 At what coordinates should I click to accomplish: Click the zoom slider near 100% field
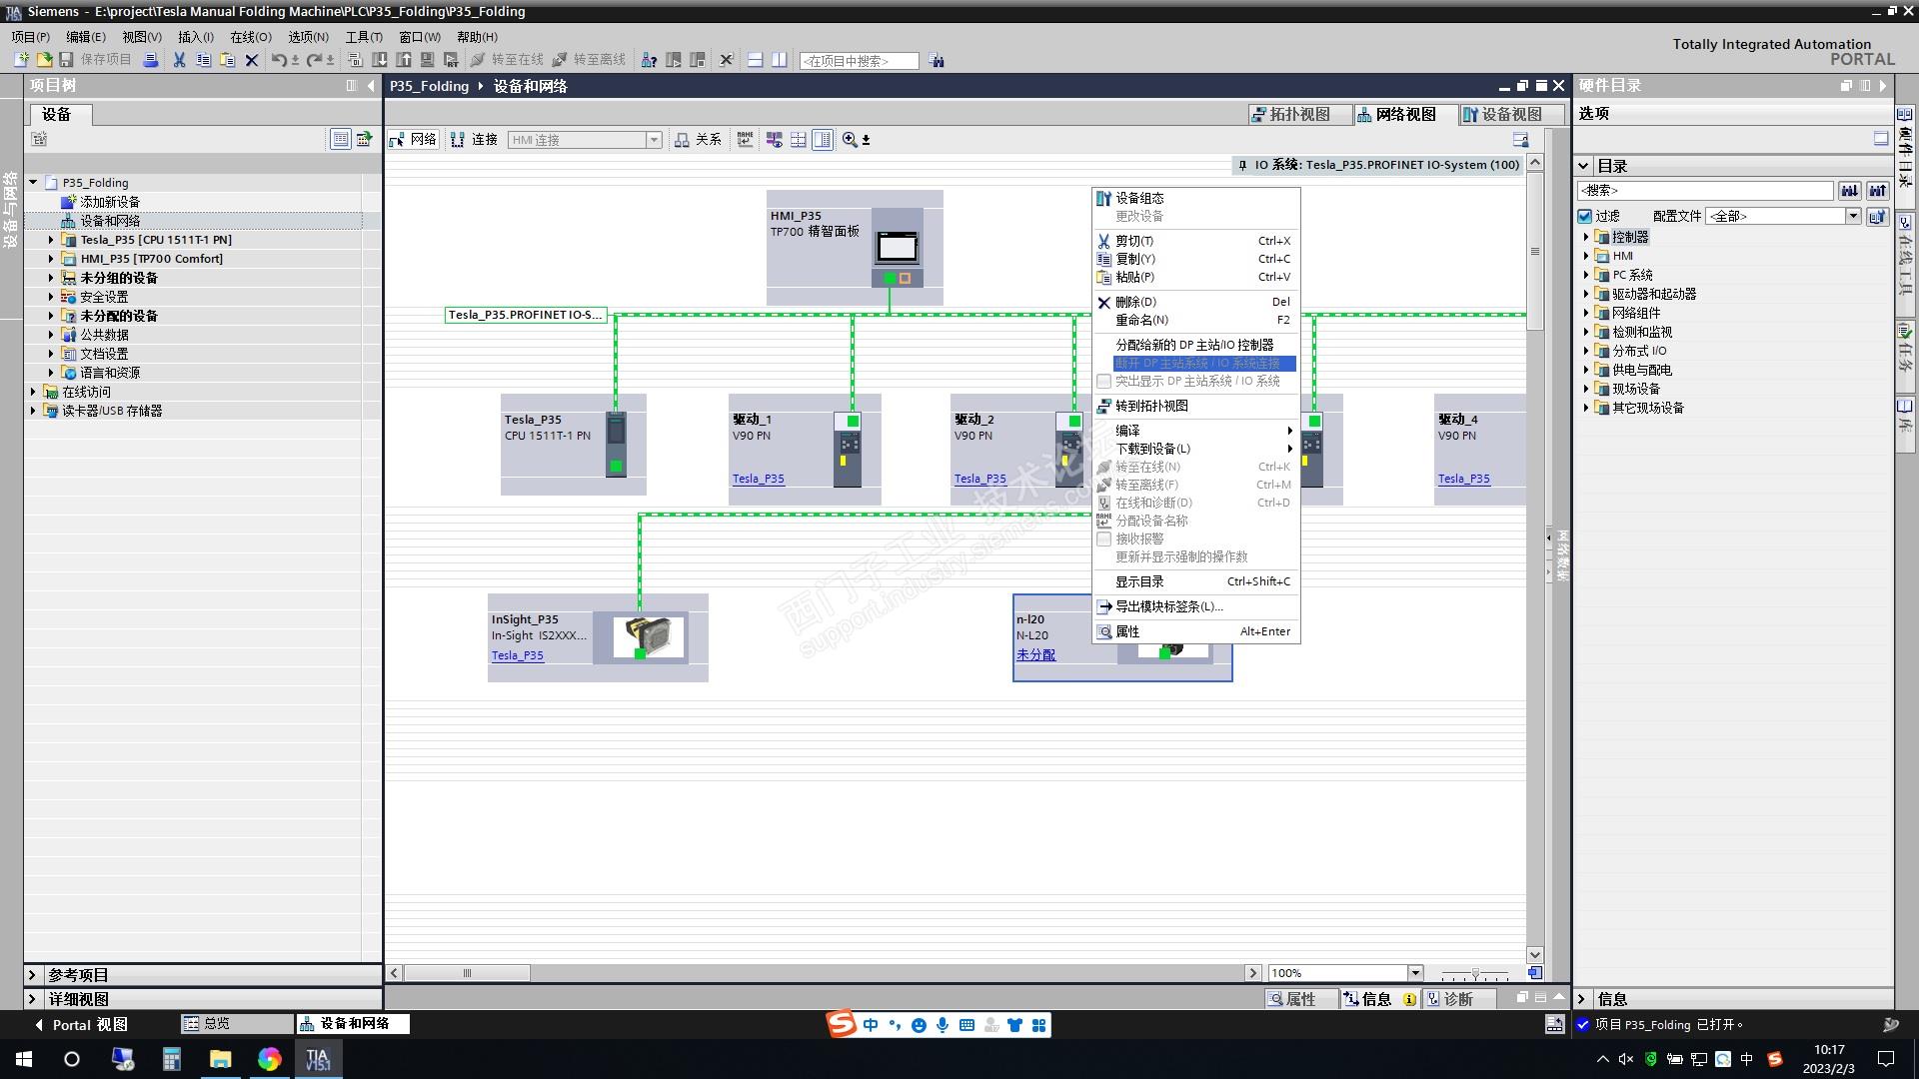(1475, 973)
